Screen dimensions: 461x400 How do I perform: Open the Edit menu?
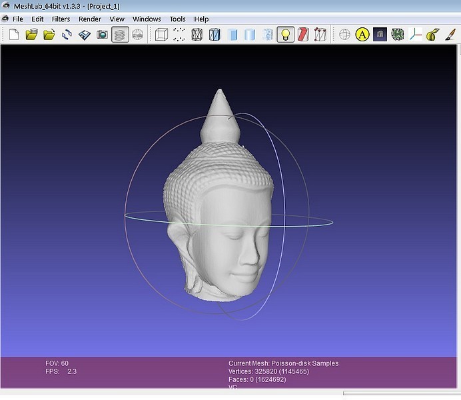click(37, 19)
